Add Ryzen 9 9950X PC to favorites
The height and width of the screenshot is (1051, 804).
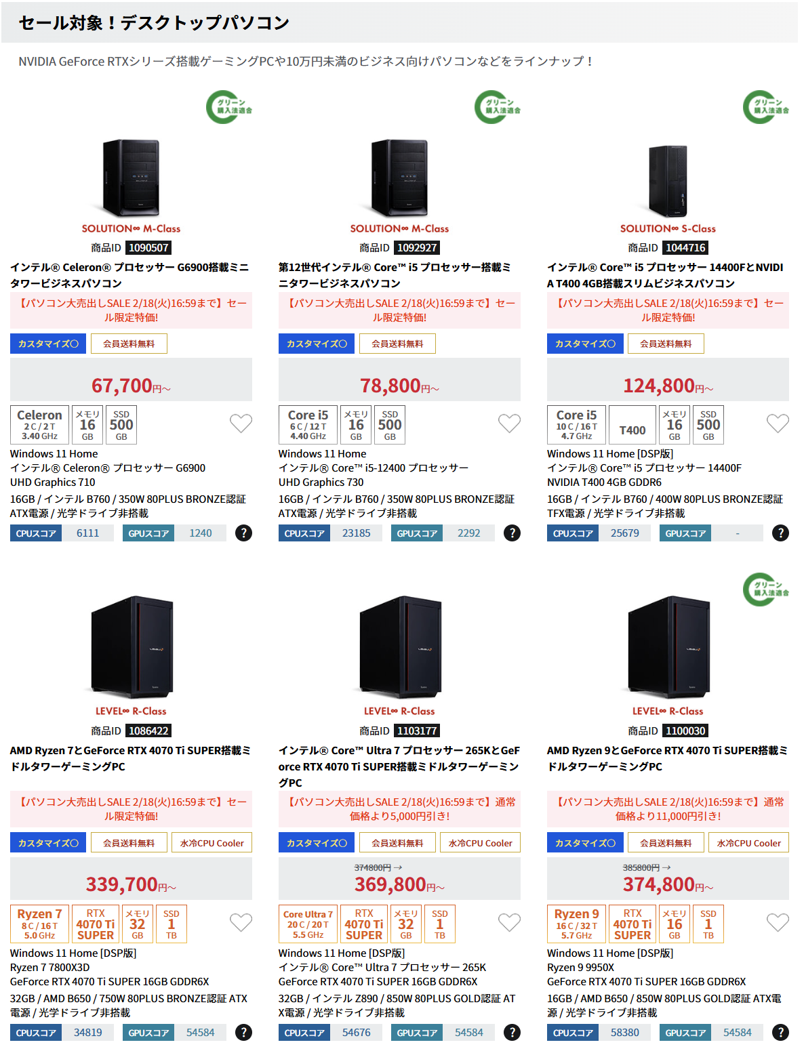click(778, 922)
